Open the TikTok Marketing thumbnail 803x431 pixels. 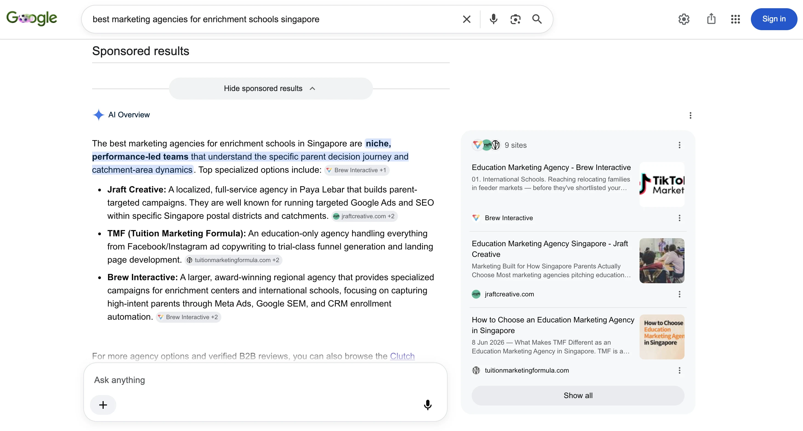662,185
